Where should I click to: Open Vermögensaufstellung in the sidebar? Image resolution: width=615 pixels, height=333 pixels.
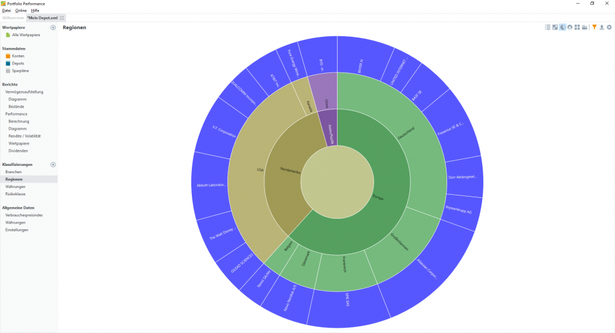click(25, 92)
